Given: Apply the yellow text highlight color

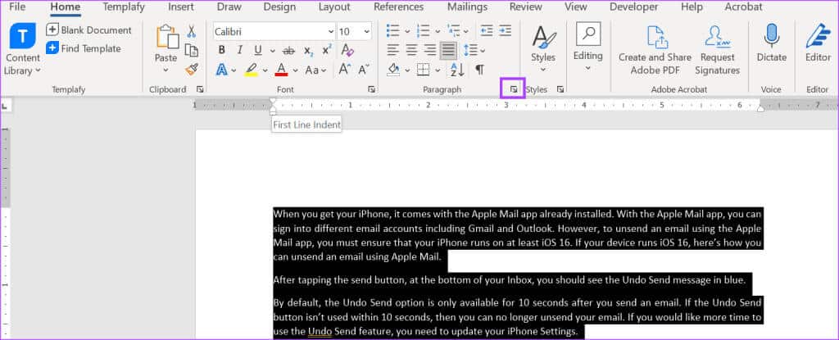Looking at the screenshot, I should click(251, 70).
